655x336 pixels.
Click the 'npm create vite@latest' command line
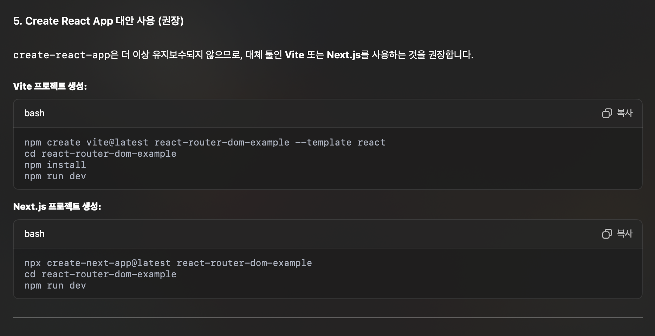point(205,142)
